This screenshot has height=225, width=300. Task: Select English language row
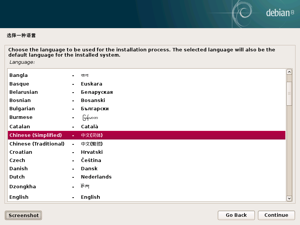147,197
